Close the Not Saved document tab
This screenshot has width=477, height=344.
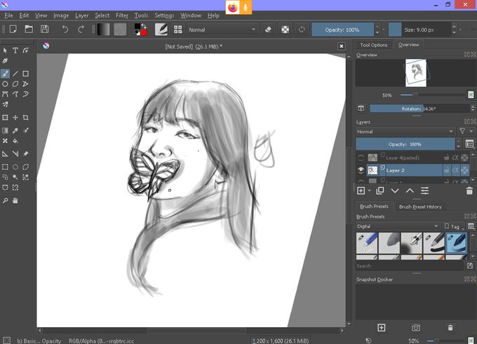pyautogui.click(x=342, y=46)
